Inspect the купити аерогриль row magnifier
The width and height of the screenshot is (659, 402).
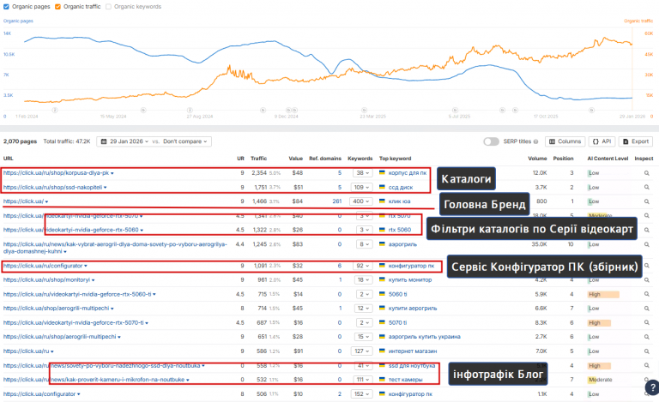pos(647,309)
